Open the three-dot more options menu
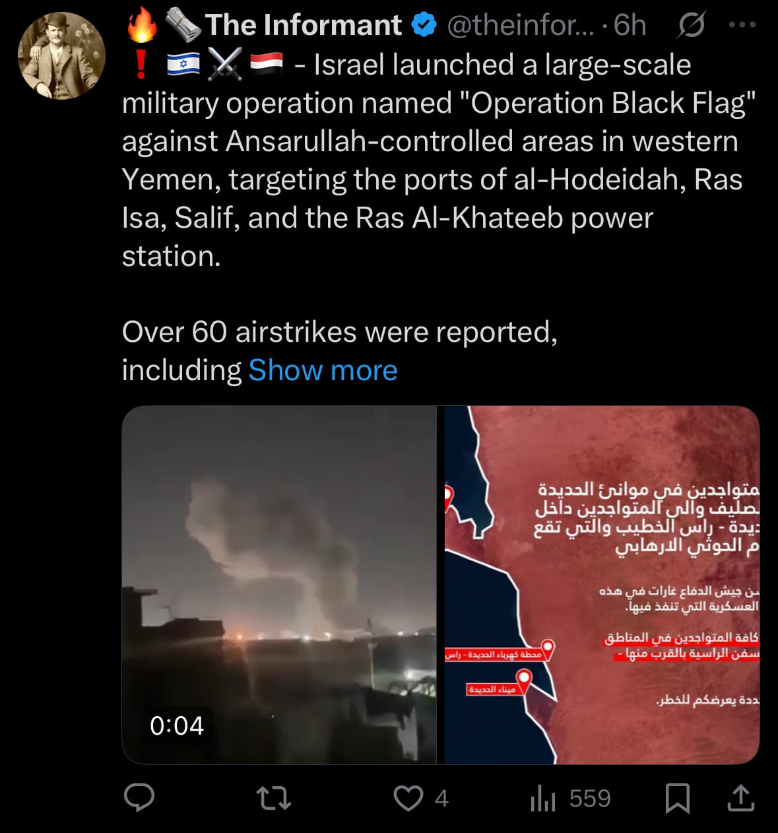Screen dimensions: 778x833 [742, 25]
